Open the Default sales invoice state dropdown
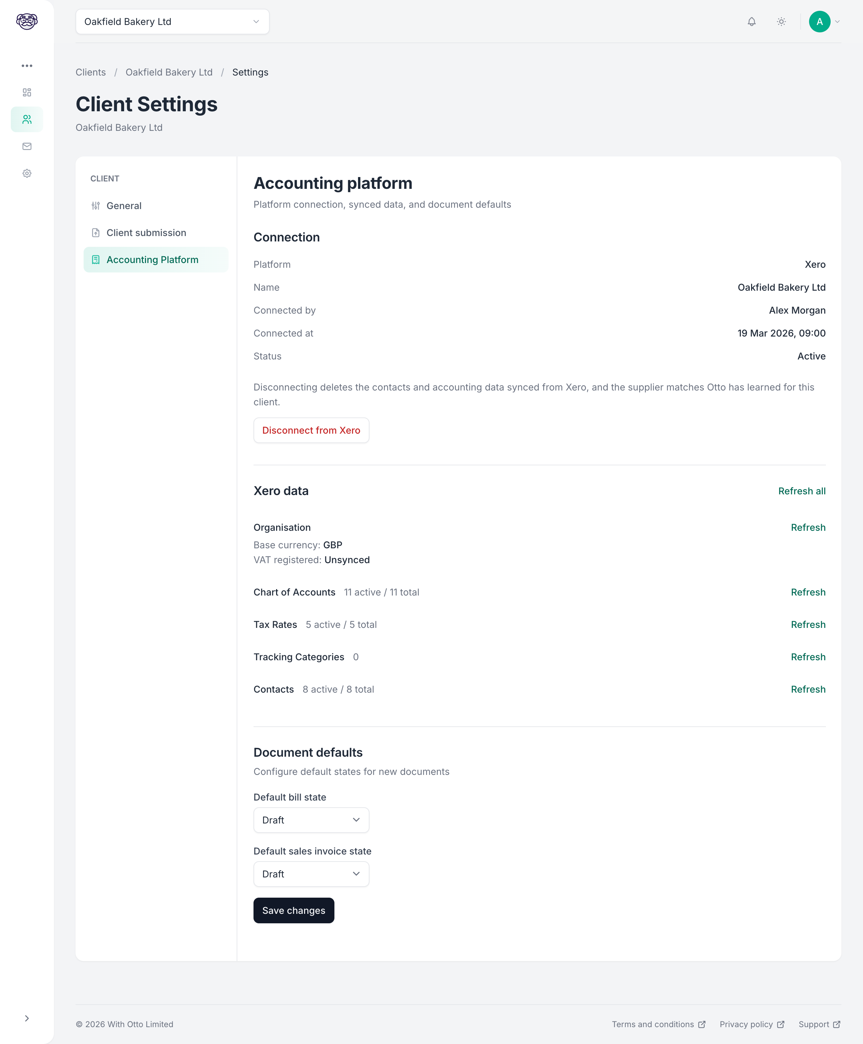The height and width of the screenshot is (1044, 863). [x=311, y=874]
